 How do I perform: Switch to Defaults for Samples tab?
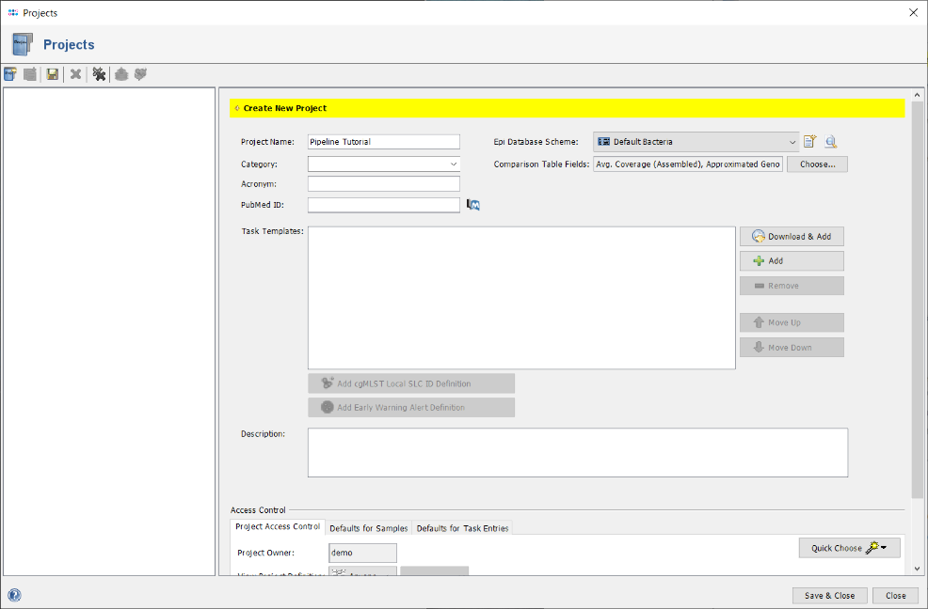click(368, 528)
